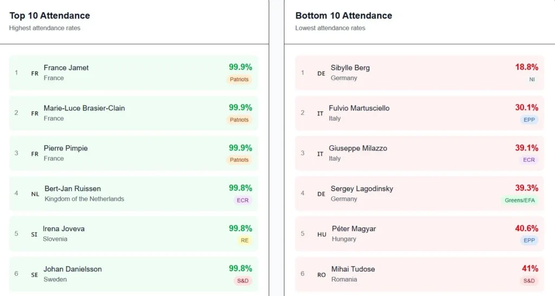This screenshot has height=296, width=555.
Task: Open Marie-Luce Brasier-Clain's name link
Action: pyautogui.click(x=84, y=108)
